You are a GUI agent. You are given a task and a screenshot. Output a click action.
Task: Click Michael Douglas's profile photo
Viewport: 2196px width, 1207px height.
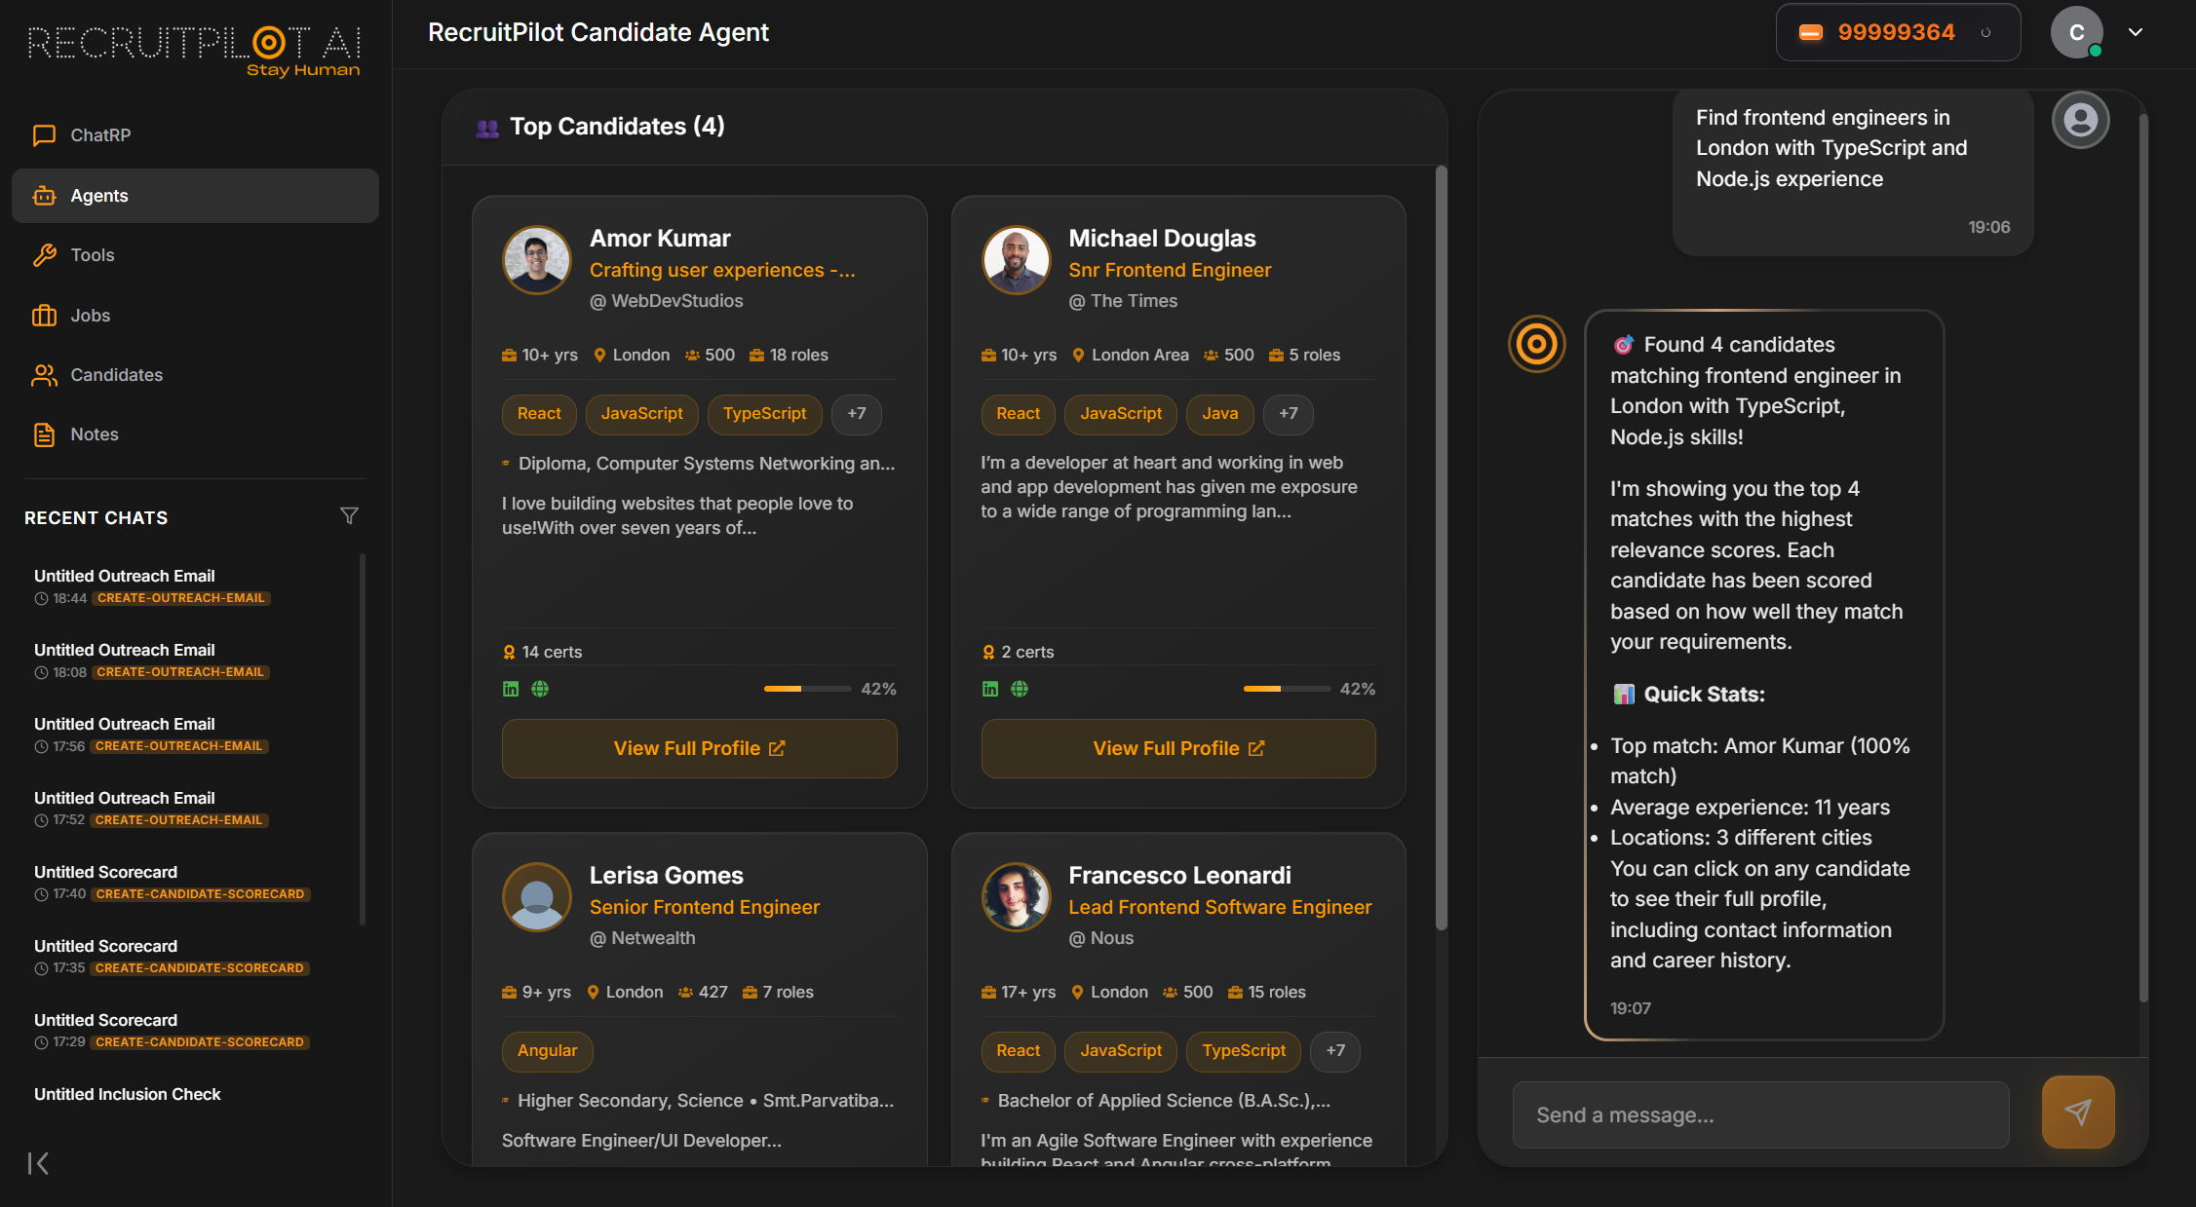1016,260
